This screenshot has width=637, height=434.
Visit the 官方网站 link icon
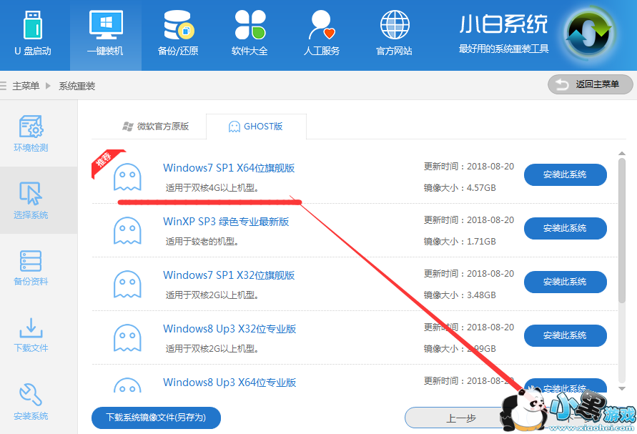click(395, 26)
